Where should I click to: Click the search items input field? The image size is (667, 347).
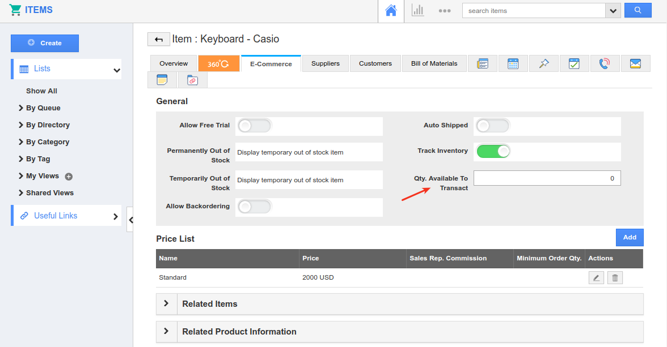click(x=534, y=11)
